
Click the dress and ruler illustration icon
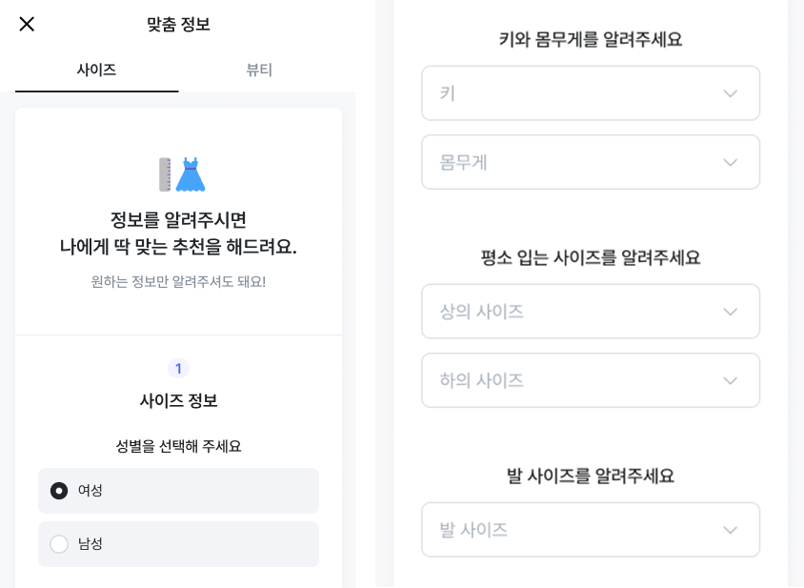tap(182, 174)
